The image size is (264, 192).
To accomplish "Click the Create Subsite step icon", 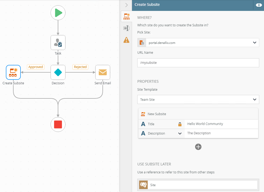I will pos(13,72).
